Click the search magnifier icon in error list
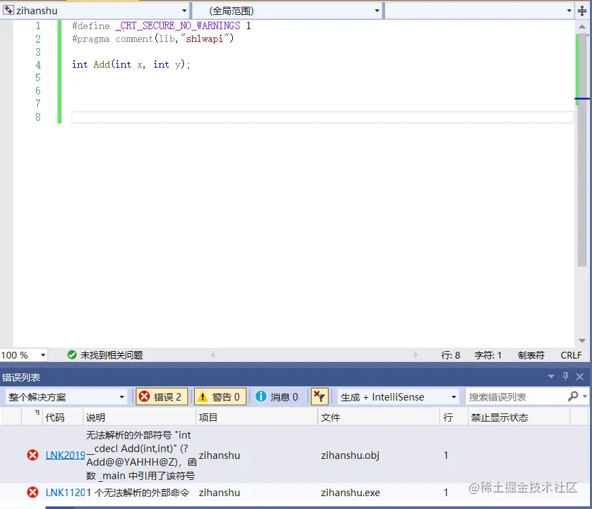Screen dimensions: 592x509 pos(573,396)
